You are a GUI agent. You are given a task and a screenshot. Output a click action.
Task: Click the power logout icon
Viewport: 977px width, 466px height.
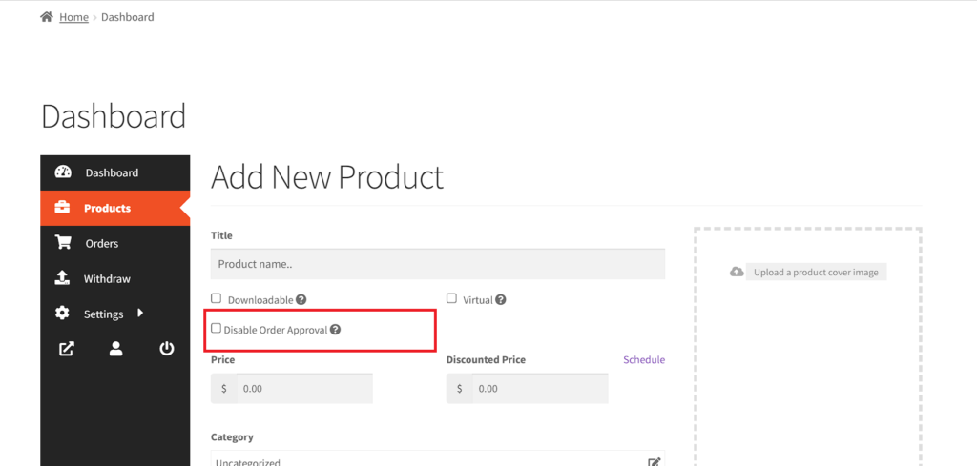point(166,349)
